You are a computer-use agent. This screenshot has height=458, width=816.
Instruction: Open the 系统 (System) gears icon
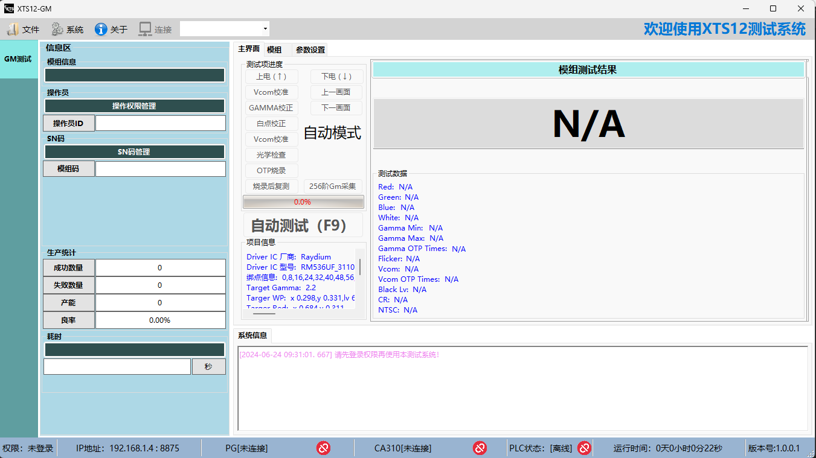coord(57,29)
